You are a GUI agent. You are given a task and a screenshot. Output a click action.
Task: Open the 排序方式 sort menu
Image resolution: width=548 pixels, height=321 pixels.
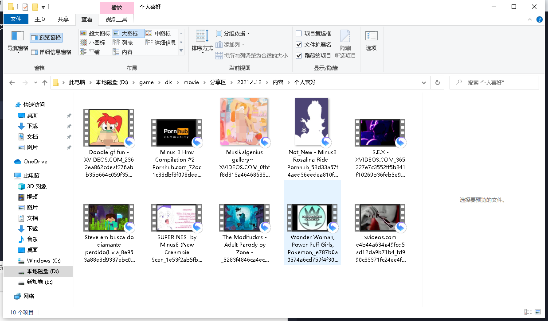click(x=202, y=43)
